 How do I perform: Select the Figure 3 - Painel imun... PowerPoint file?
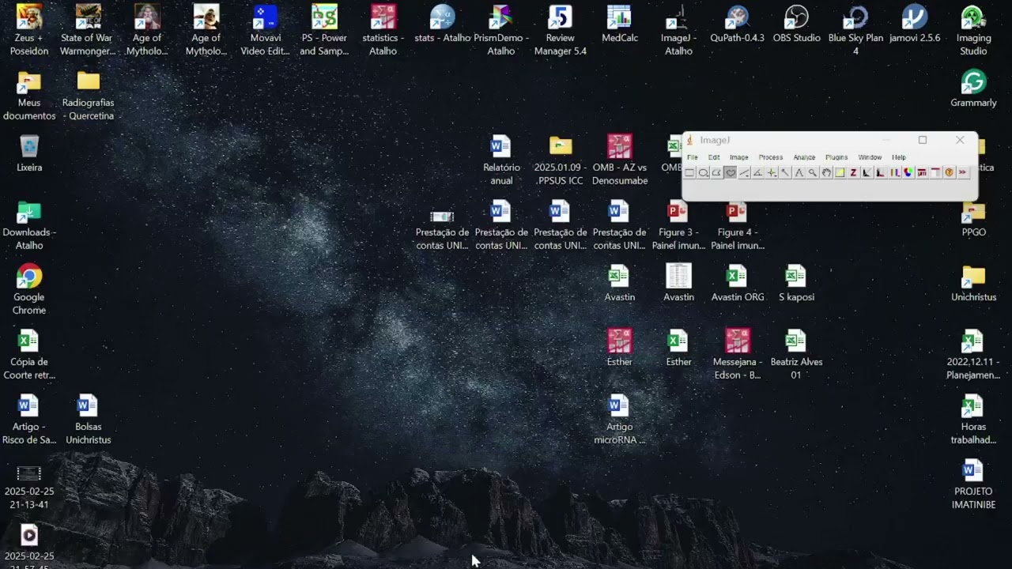678,224
